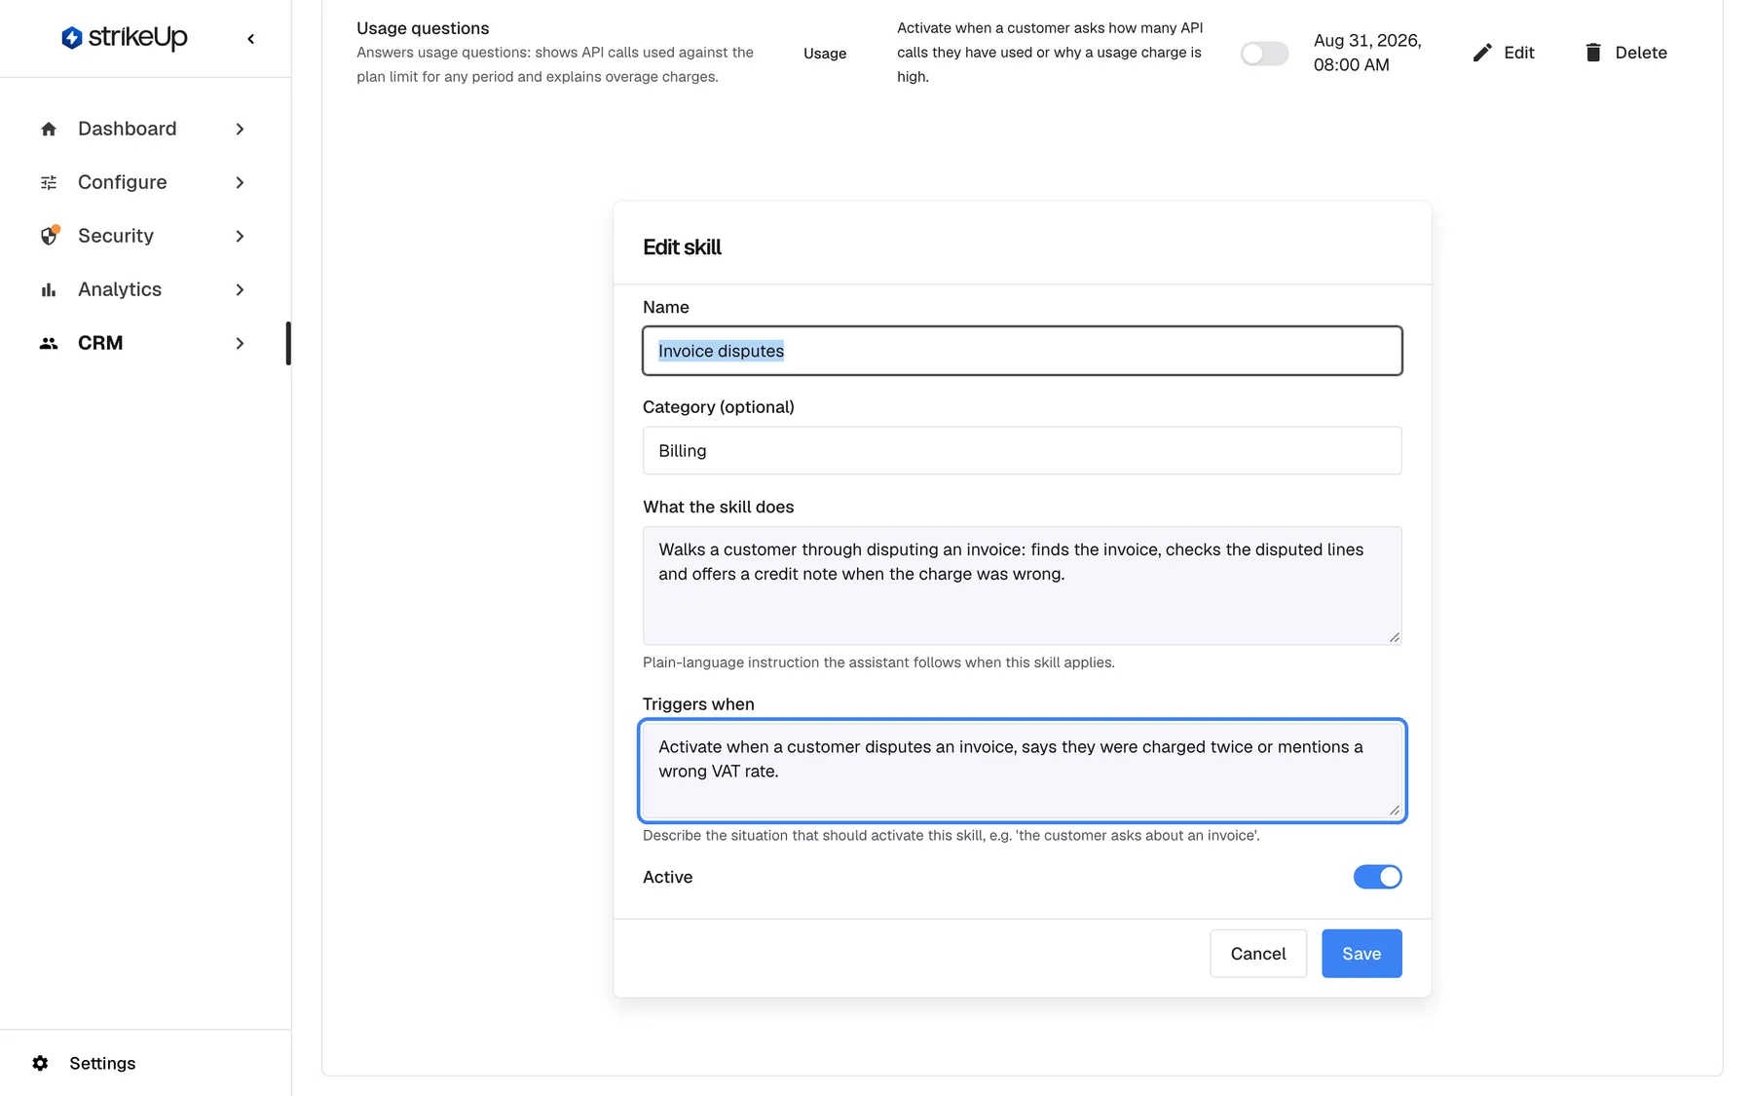Collapse the sidebar with the arrow icon
The image size is (1753, 1096).
251,39
